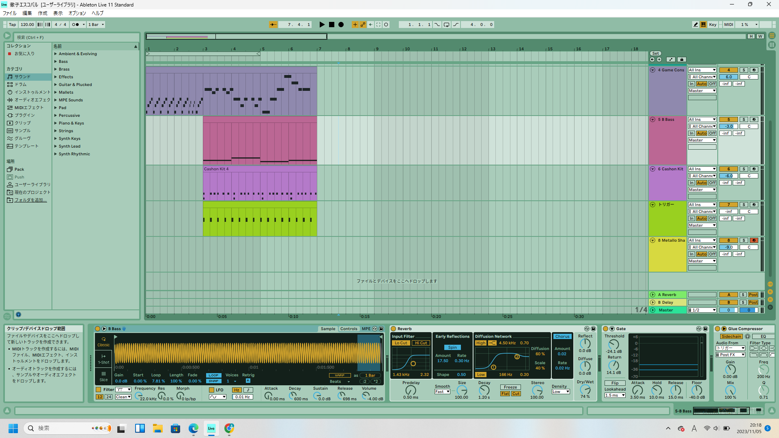
Task: Select Classic mode in Simpler
Action: 103,342
